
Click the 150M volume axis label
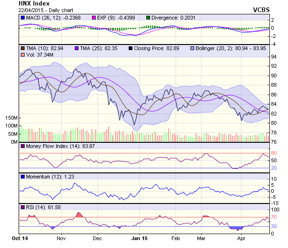(11, 118)
